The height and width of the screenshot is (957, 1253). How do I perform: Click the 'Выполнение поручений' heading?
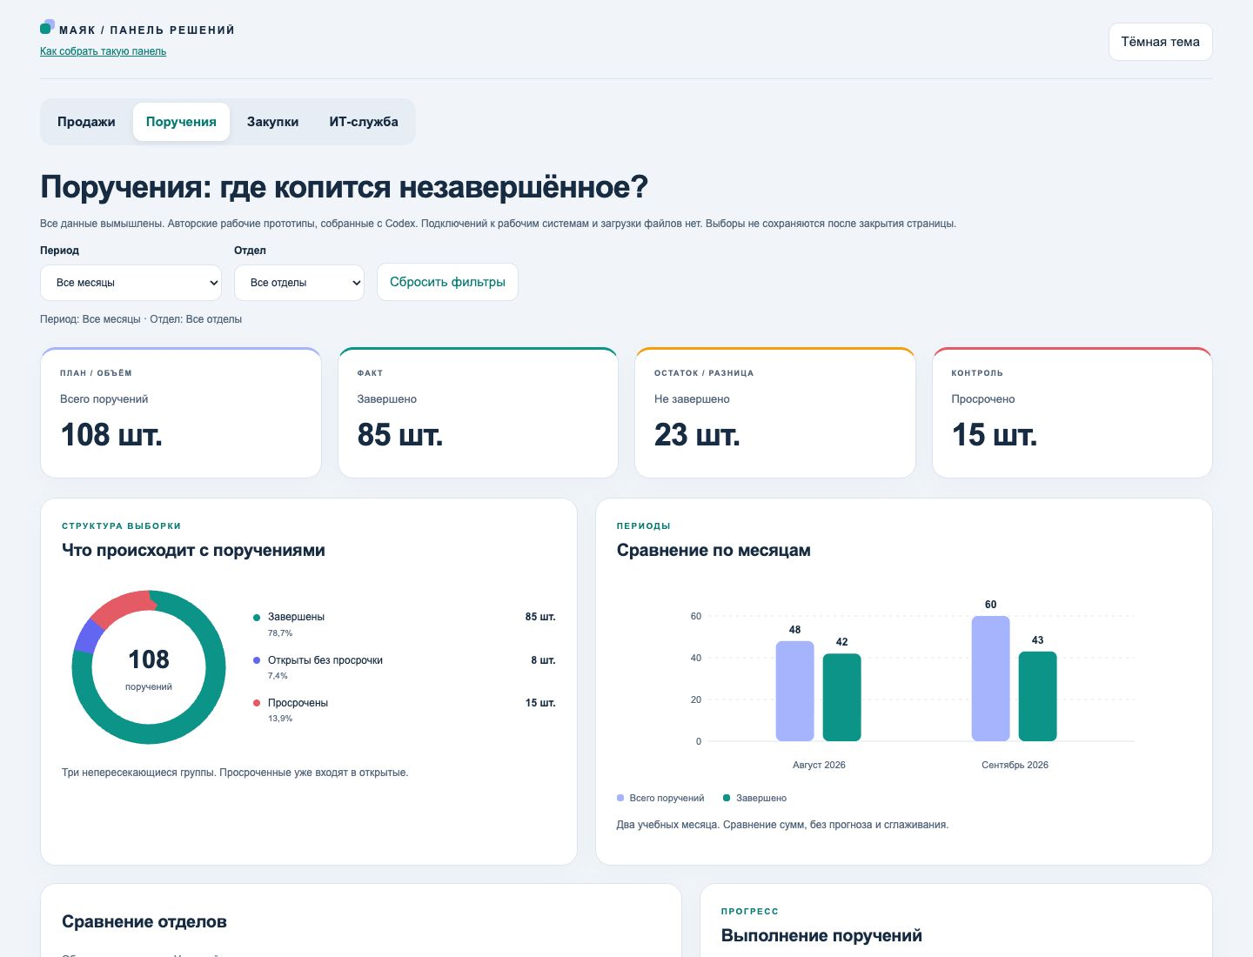point(821,935)
